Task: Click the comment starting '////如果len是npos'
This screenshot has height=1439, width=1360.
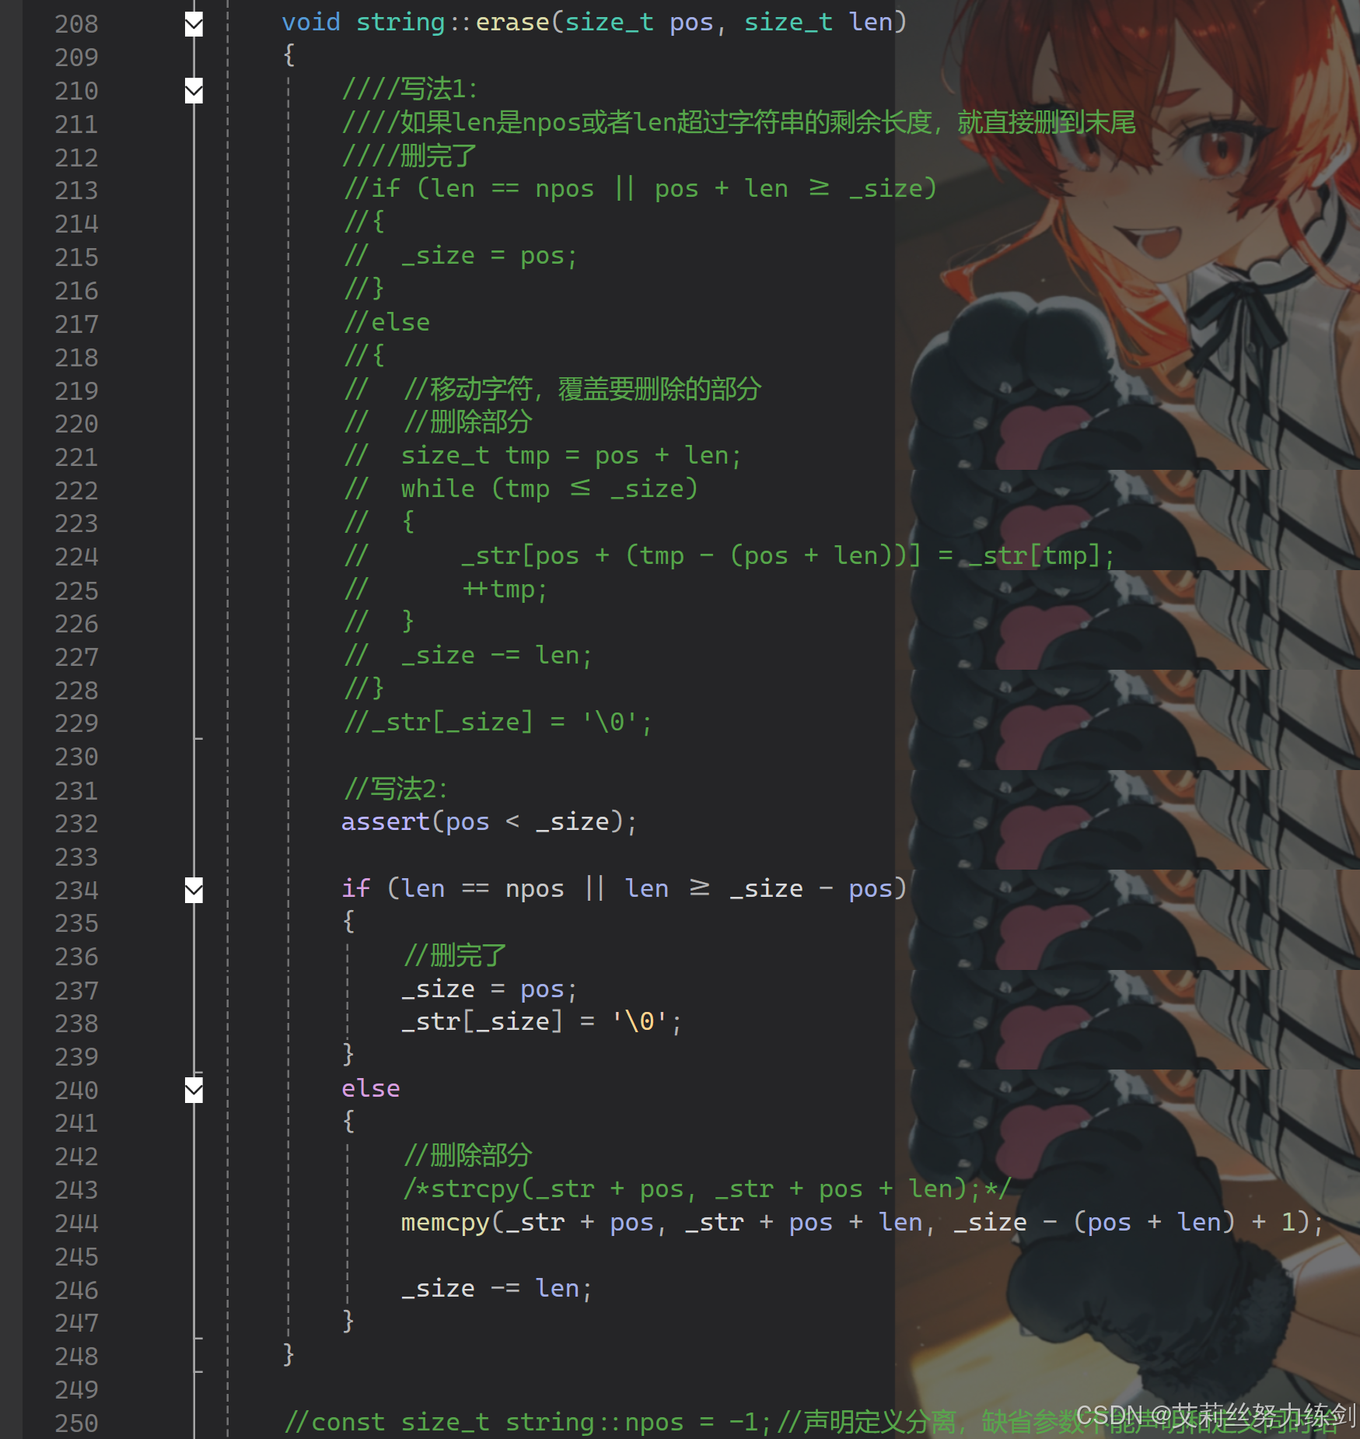Action: (739, 123)
